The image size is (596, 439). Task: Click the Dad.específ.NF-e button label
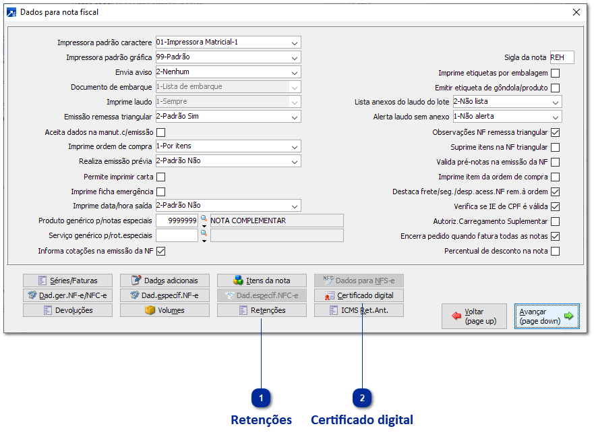170,296
